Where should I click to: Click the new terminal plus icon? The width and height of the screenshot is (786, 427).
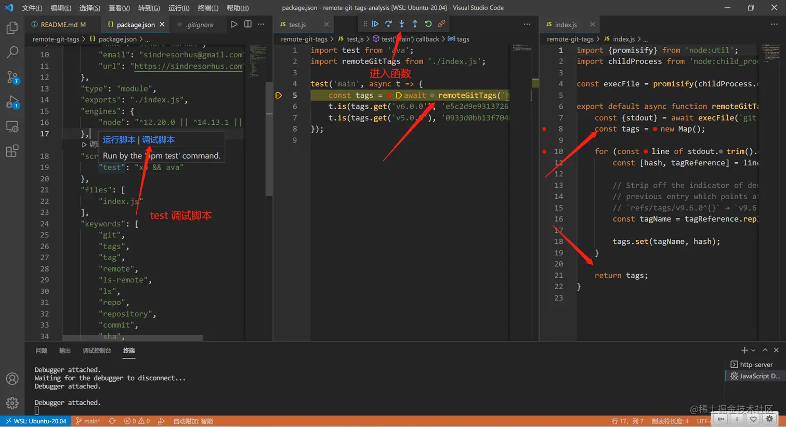pyautogui.click(x=744, y=350)
